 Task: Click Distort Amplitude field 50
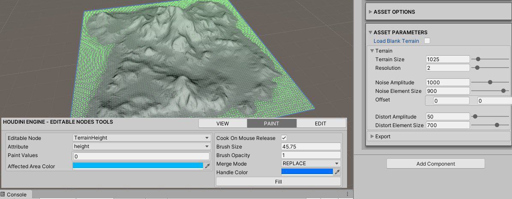(448, 116)
